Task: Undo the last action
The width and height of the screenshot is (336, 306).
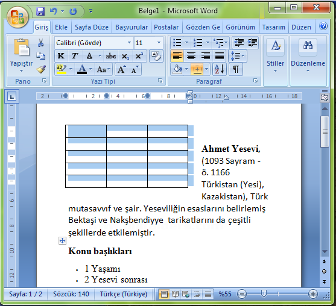Action: [54, 11]
